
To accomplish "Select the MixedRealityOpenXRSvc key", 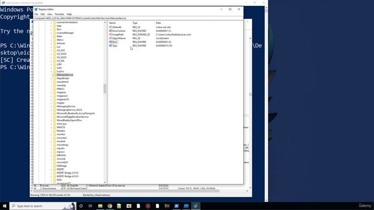I will click(69, 121).
